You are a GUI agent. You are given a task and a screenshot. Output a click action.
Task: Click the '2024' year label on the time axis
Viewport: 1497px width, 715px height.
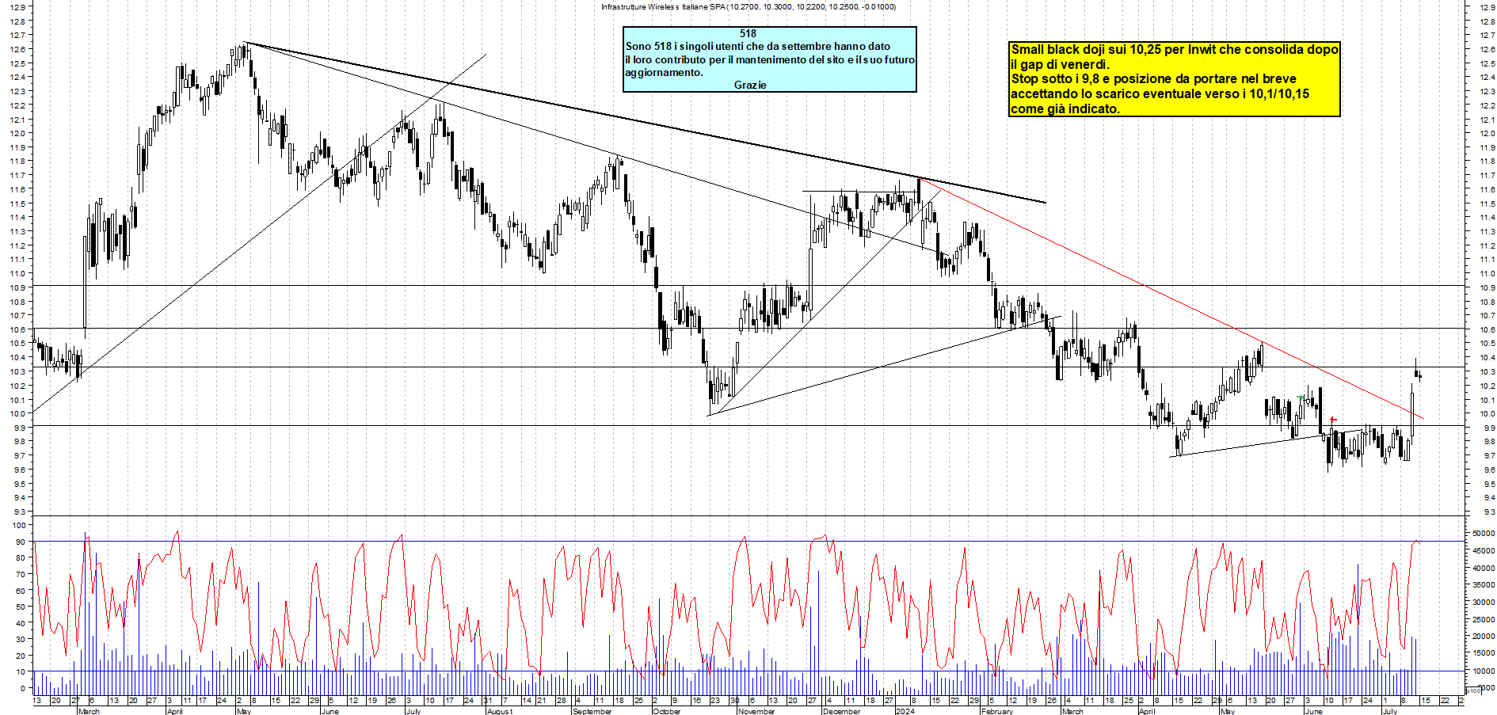[x=905, y=711]
